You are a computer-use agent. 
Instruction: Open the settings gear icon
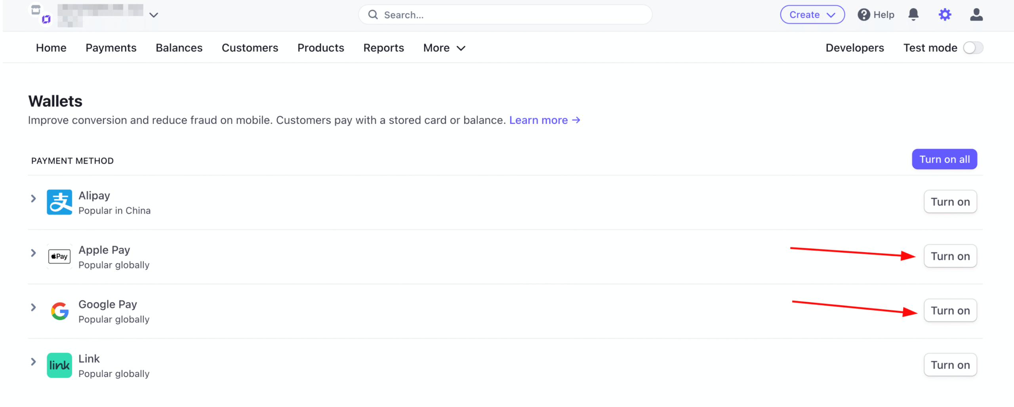[x=945, y=15]
